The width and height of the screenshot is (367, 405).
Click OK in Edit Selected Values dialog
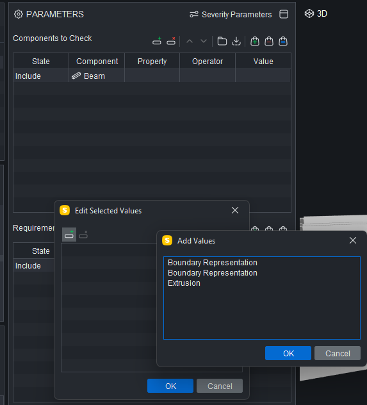click(x=170, y=386)
